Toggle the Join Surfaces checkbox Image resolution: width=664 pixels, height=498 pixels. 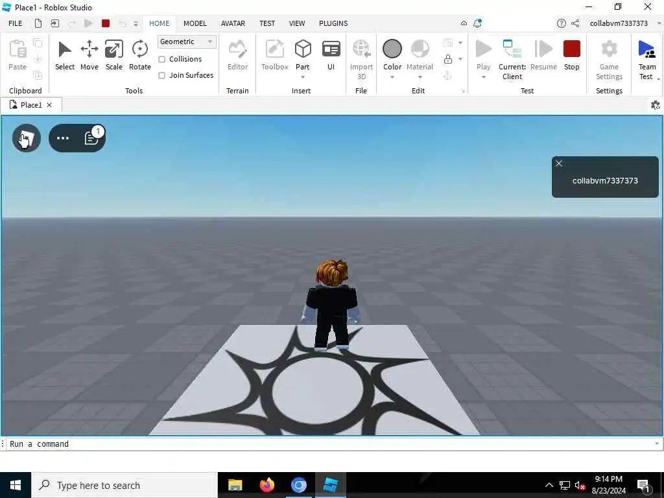[161, 75]
